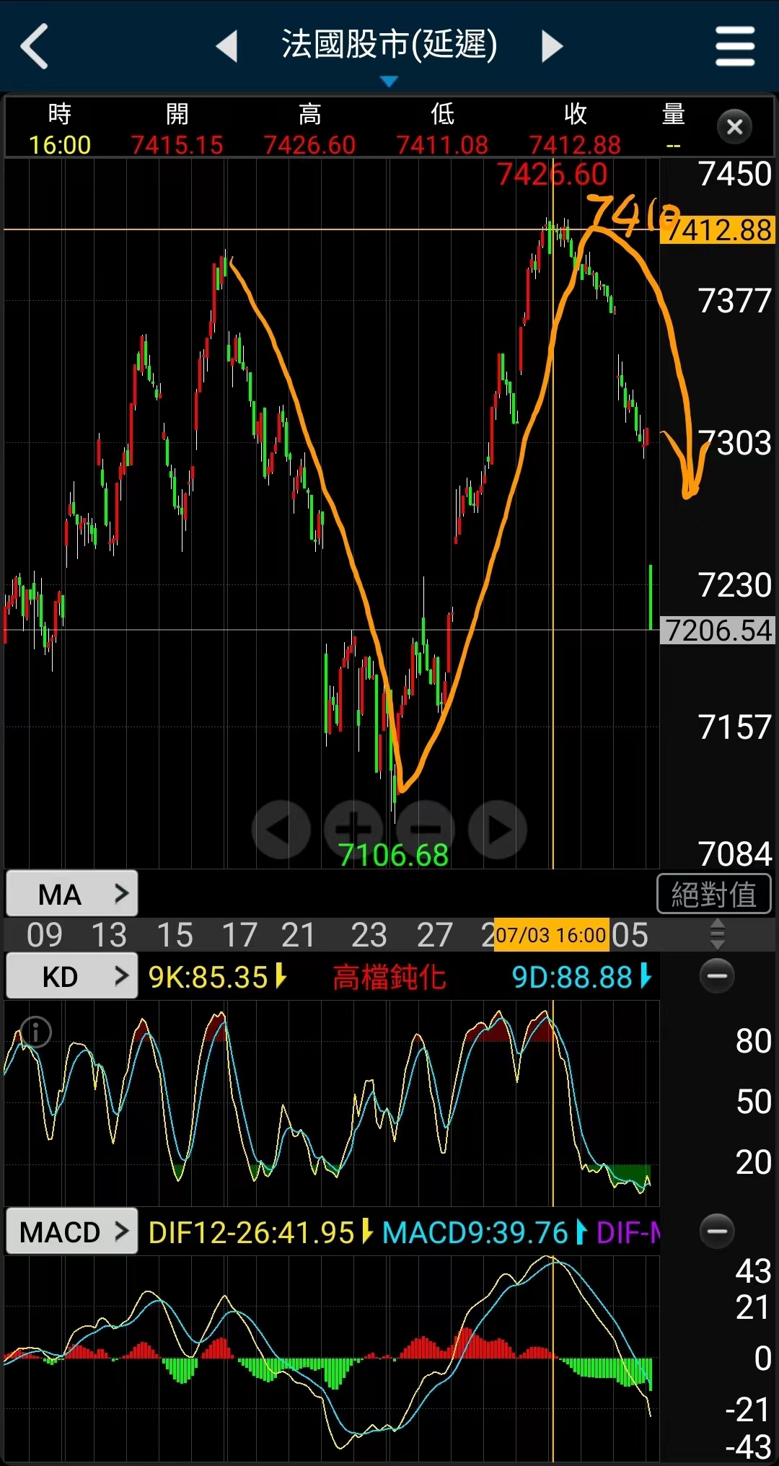Show KD indicator info icon
779x1466 pixels.
pos(36,1032)
